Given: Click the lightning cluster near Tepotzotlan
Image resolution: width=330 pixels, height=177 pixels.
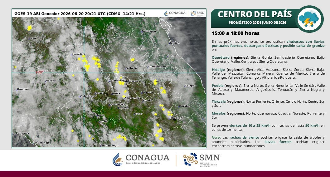Looking at the screenshot, I should pyautogui.click(x=121, y=83).
